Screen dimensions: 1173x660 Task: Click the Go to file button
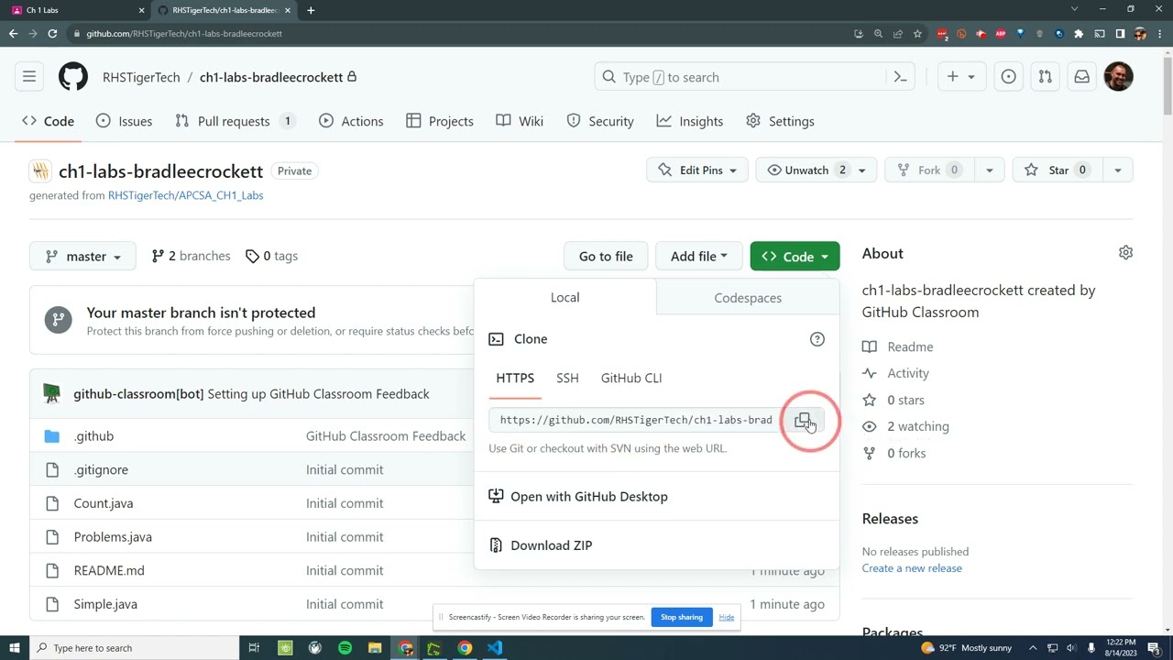(x=606, y=256)
